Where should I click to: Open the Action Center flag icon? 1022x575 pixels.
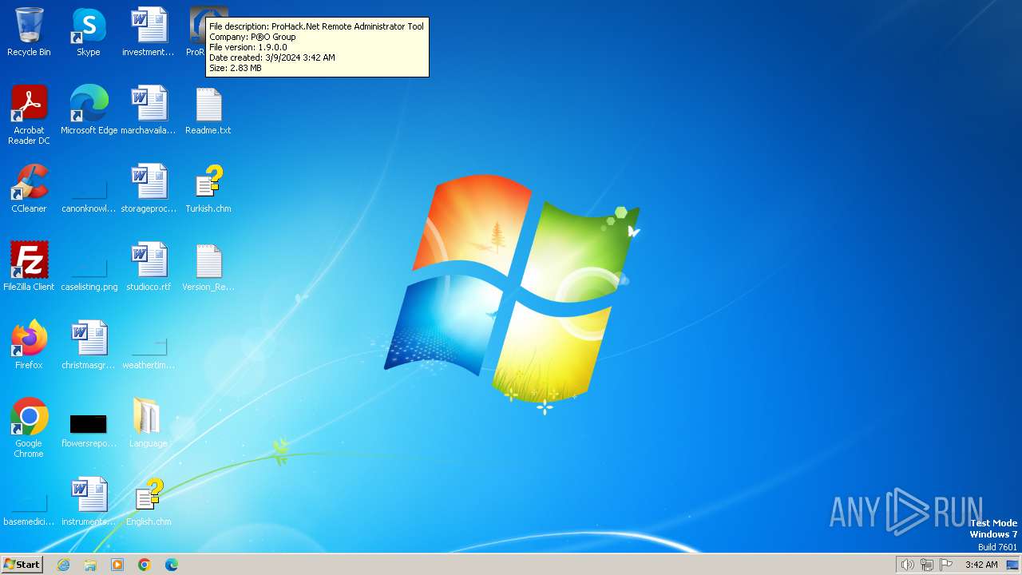[946, 565]
